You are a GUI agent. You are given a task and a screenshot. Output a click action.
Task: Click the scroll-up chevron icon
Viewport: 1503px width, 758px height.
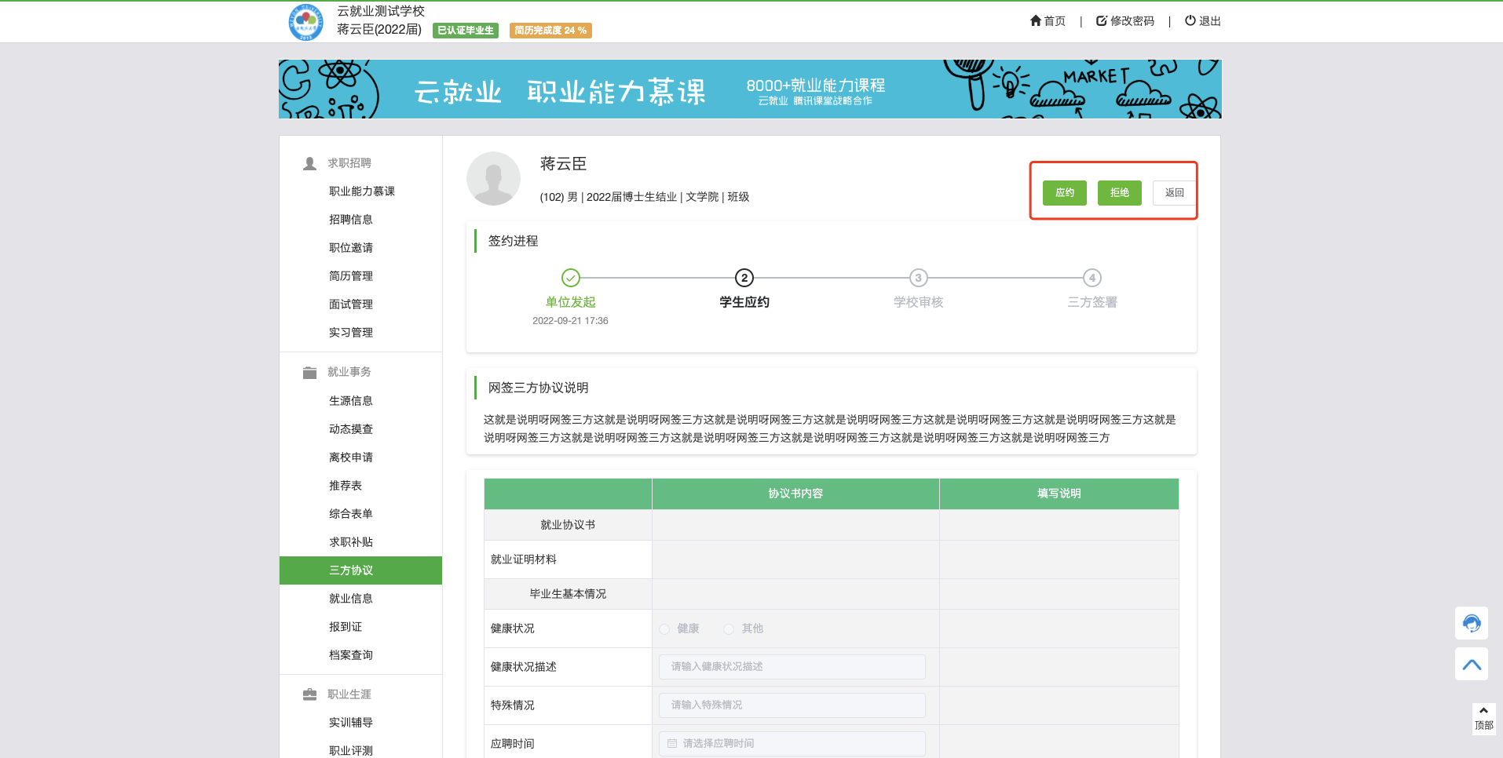[1471, 664]
